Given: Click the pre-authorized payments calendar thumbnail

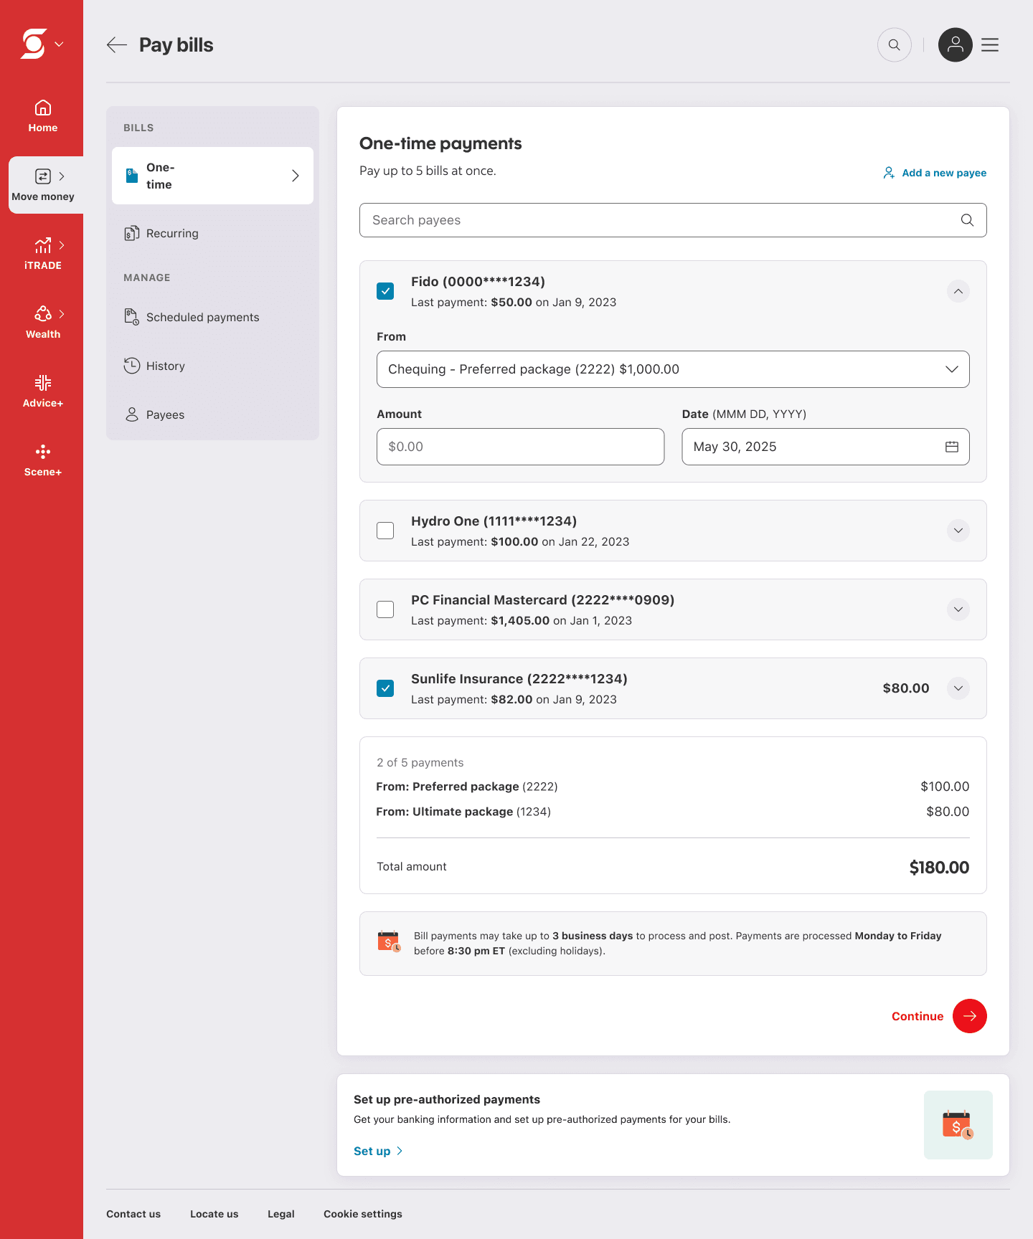Looking at the screenshot, I should [x=958, y=1125].
